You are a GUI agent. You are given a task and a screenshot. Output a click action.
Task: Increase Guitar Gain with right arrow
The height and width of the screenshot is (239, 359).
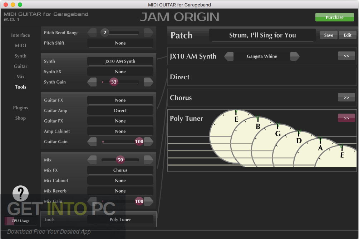pyautogui.click(x=149, y=141)
